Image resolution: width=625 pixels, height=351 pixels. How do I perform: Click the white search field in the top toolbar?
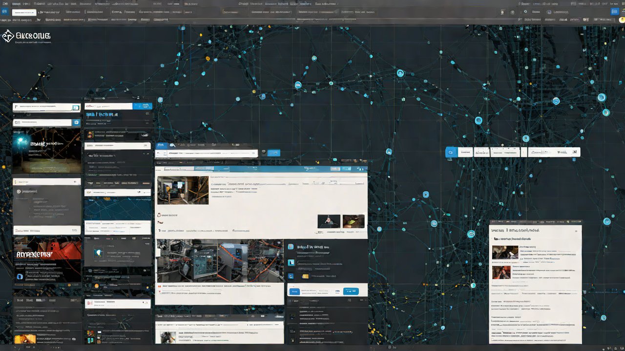click(24, 12)
